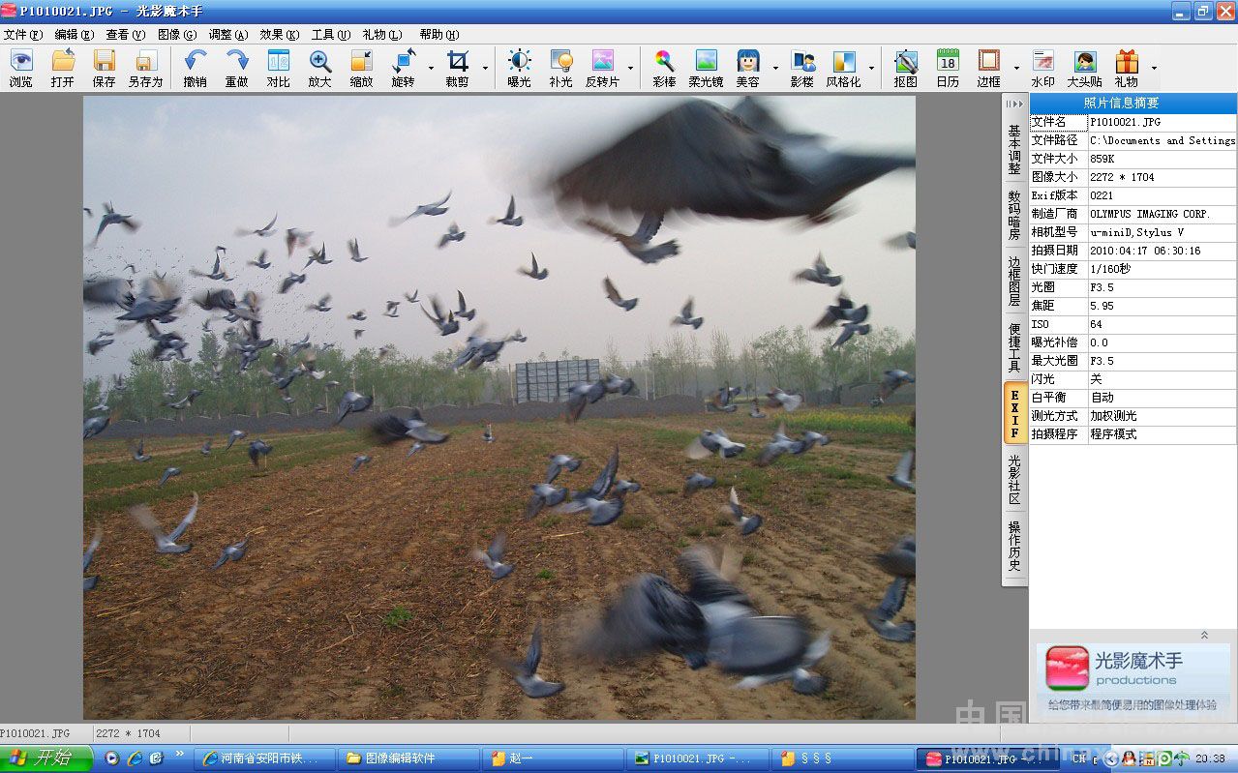Choose the 柔光镜 (Soft focus) effect icon
Viewport: 1238px width, 773px height.
[706, 68]
